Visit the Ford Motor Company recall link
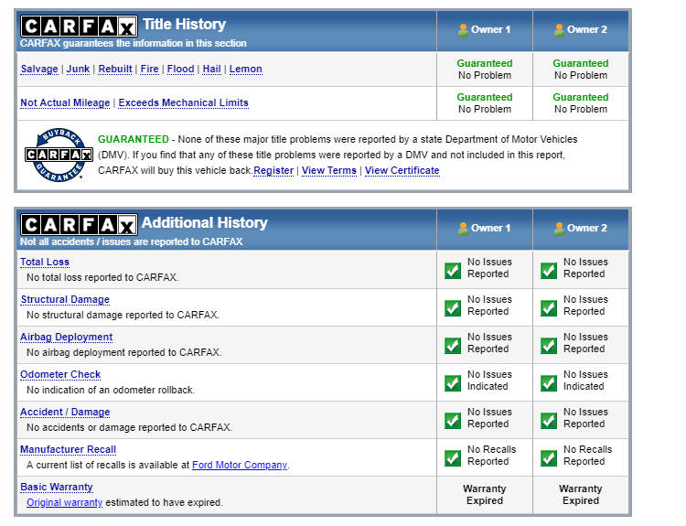This screenshot has width=686, height=526. [240, 466]
